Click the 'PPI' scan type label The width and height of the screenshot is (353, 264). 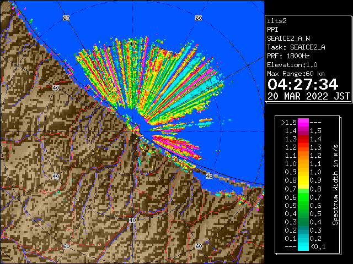[x=272, y=30]
